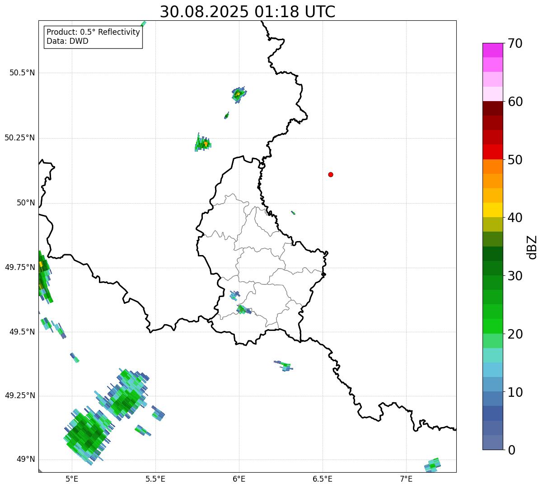This screenshot has width=543, height=488.
Task: Click the magenta top colorbar segment
Action: 492,50
